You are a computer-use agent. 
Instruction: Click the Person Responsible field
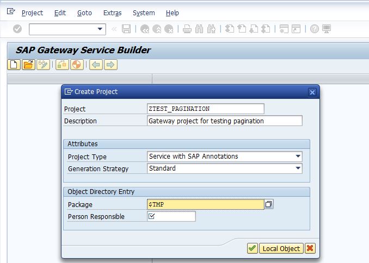171,216
